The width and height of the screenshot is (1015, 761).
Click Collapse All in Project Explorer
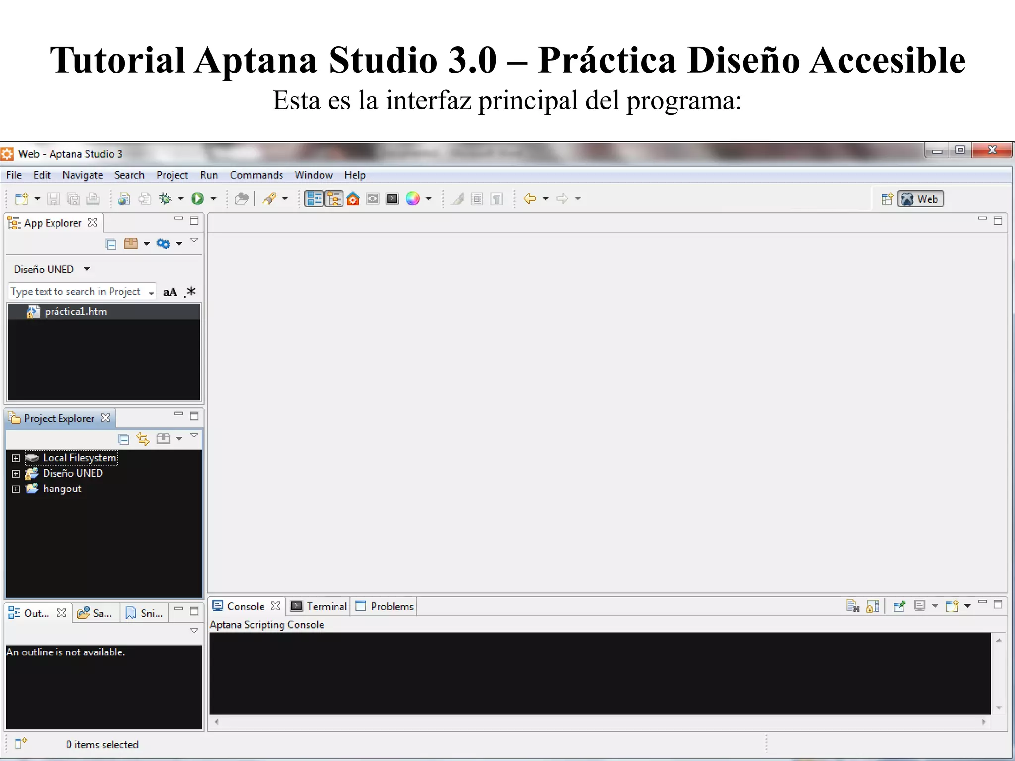coord(124,439)
